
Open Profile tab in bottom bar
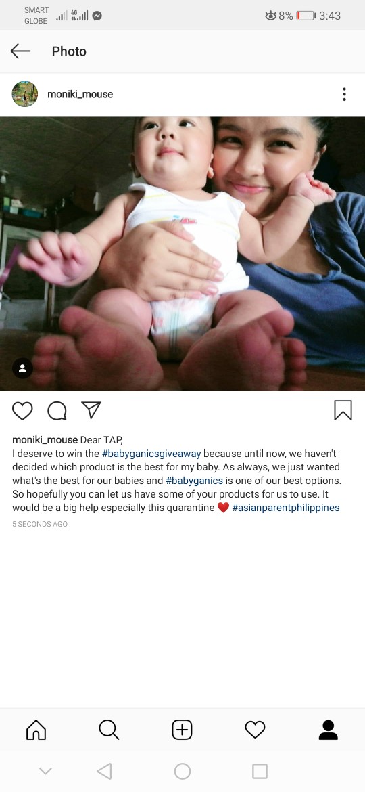(328, 729)
